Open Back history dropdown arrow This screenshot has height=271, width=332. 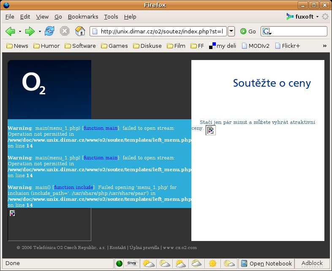click(20, 31)
